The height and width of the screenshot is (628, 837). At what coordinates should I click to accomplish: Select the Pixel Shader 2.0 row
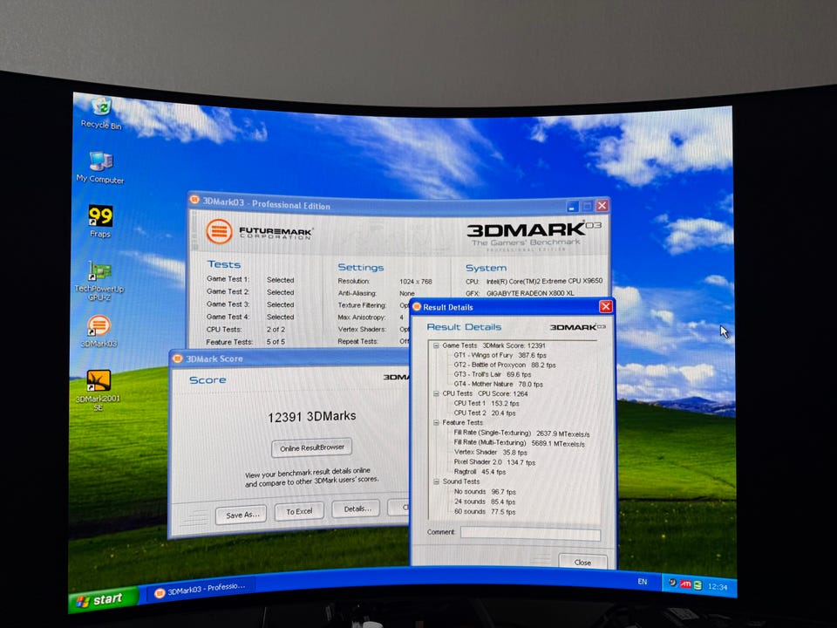click(494, 462)
